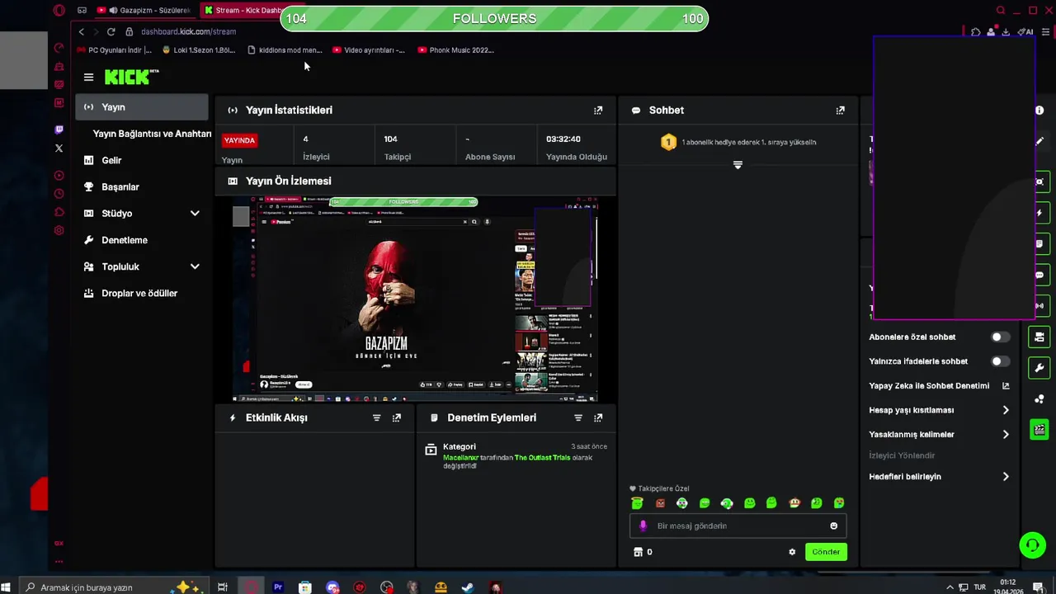Open kiddions mod menu bookmark
This screenshot has width=1056, height=594.
[285, 50]
